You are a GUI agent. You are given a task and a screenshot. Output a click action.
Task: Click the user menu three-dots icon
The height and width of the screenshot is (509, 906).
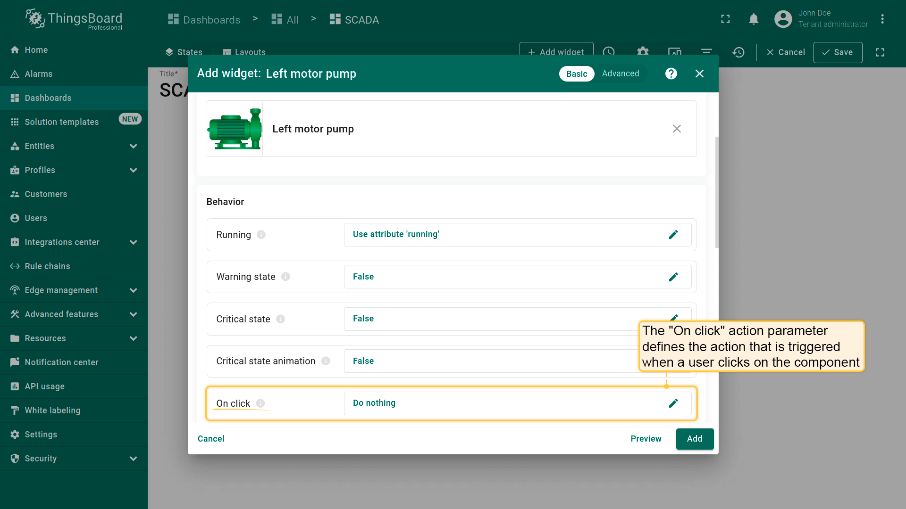coord(882,19)
